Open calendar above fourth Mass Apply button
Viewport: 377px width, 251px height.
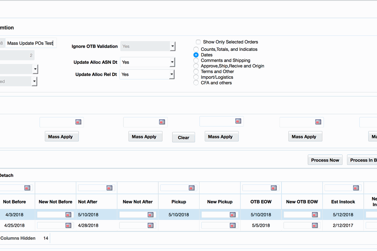tap(318, 122)
